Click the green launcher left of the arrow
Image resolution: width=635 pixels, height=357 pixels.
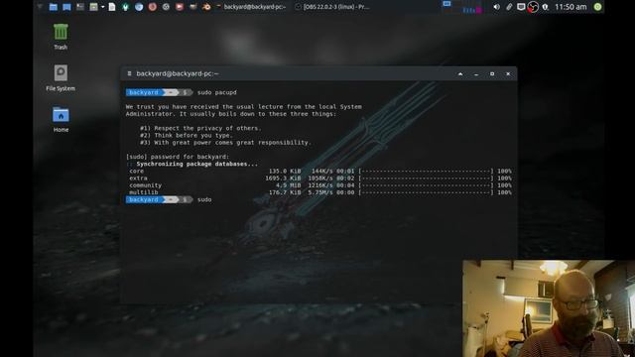pyautogui.click(x=93, y=7)
